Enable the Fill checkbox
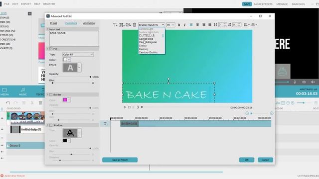The height and width of the screenshot is (179, 319). (x=51, y=49)
